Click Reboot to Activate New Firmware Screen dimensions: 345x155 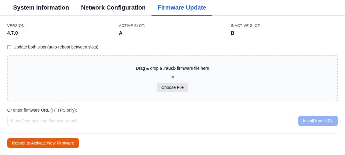(43, 143)
